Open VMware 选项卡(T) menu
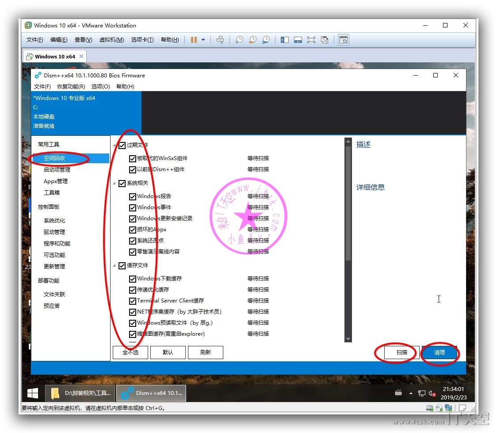The width and height of the screenshot is (497, 433). [x=142, y=40]
